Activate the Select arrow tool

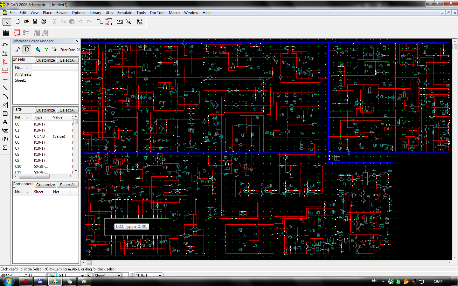pos(7,22)
